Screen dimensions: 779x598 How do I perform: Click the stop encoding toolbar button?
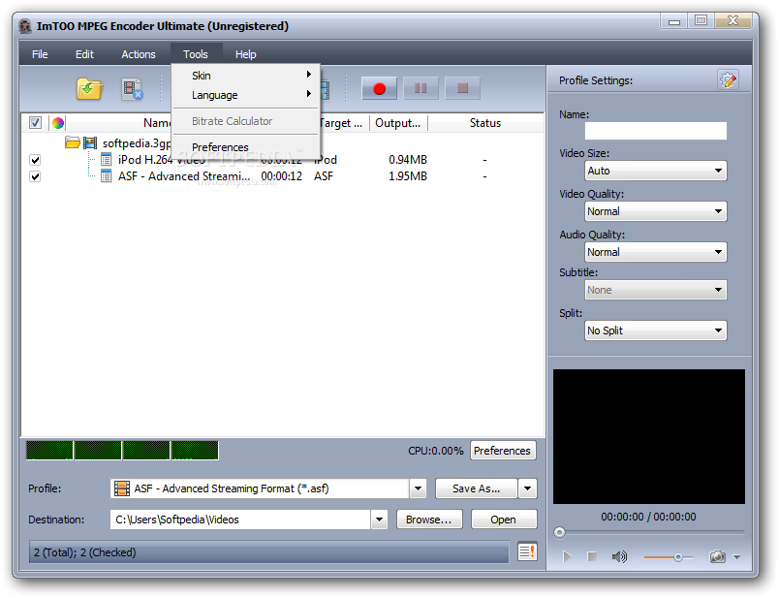coord(462,88)
